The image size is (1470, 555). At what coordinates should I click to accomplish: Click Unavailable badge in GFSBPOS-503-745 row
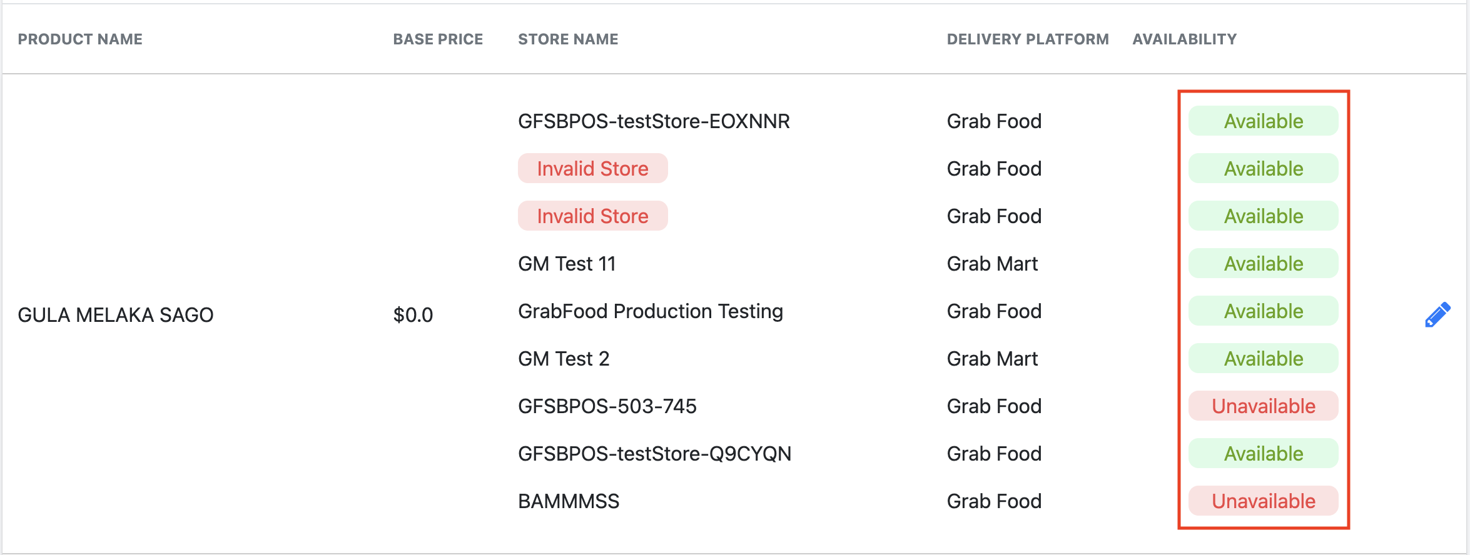pyautogui.click(x=1263, y=406)
